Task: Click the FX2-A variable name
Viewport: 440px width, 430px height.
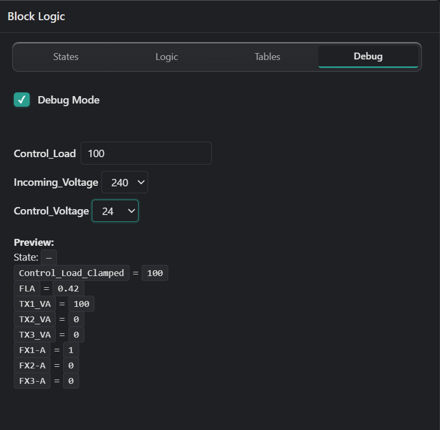Action: pyautogui.click(x=32, y=365)
